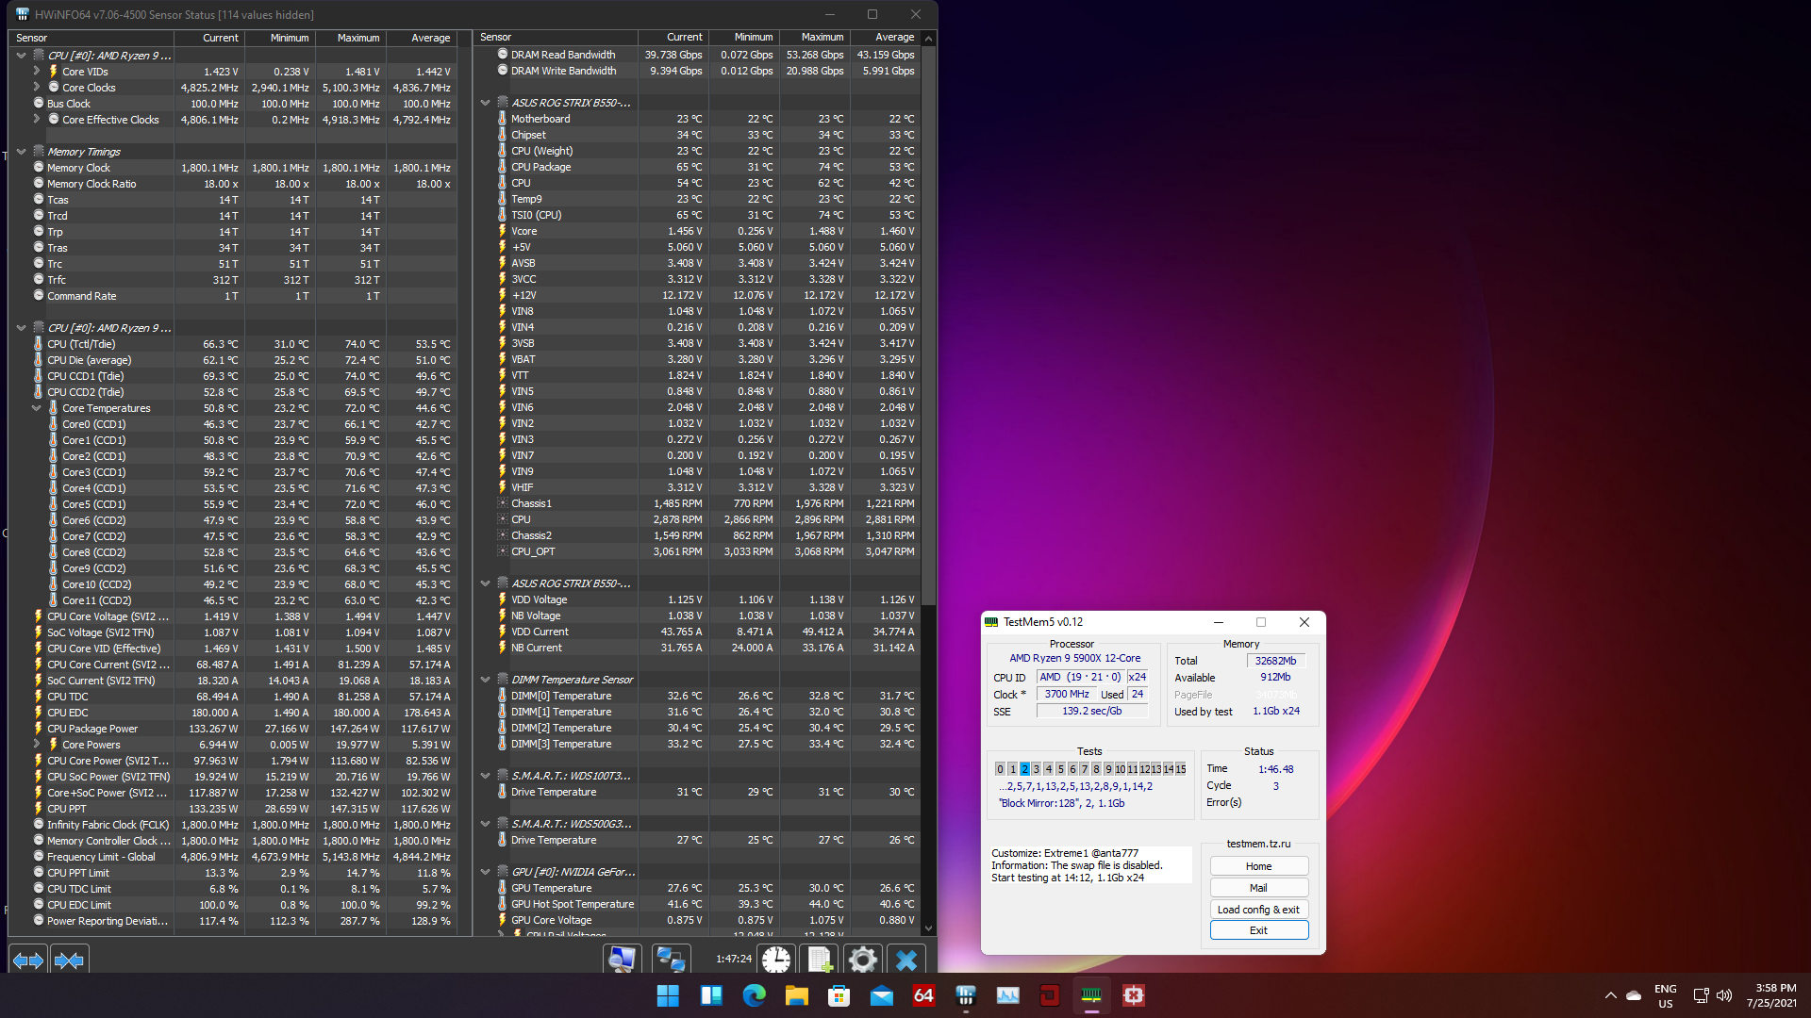Collapse the GPU [#0]: NVIDIA GeForce group

click(485, 872)
